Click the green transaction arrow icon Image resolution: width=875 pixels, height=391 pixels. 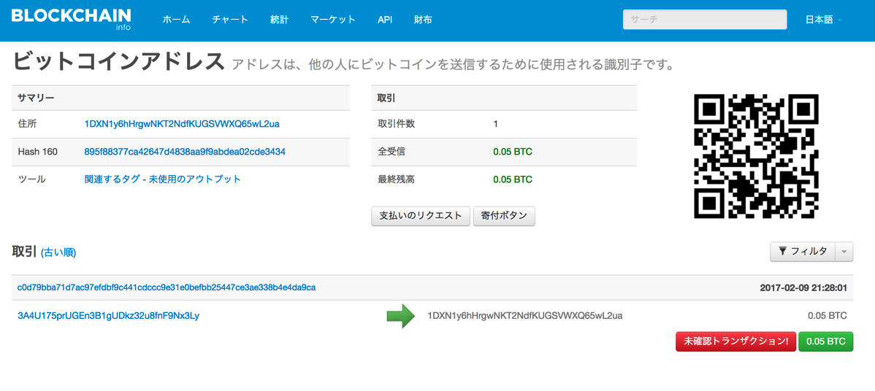400,317
